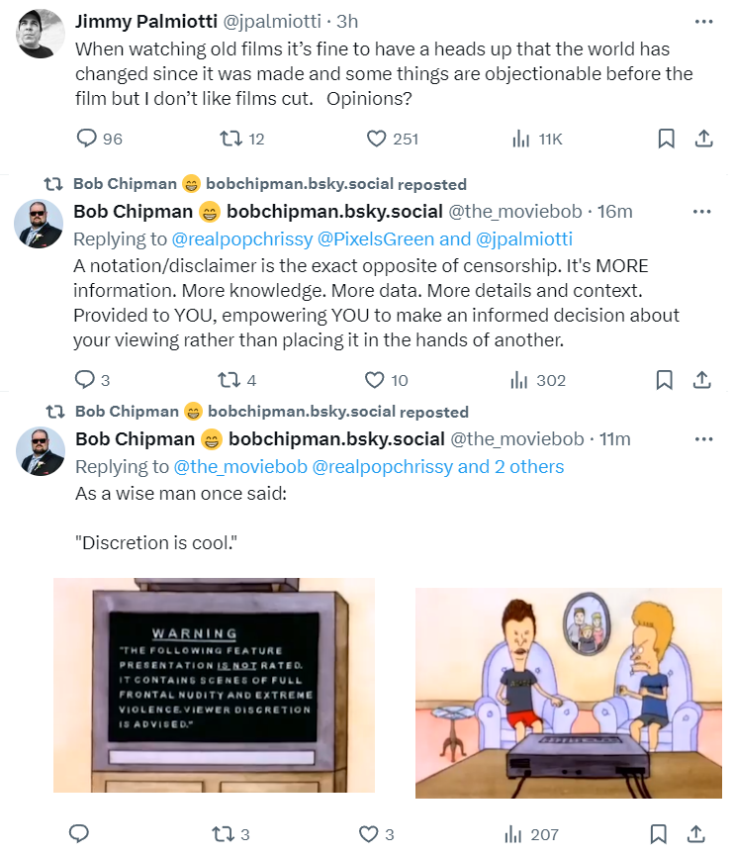
Task: Share the 'Discretion is cool' tweet
Action: coord(695,834)
